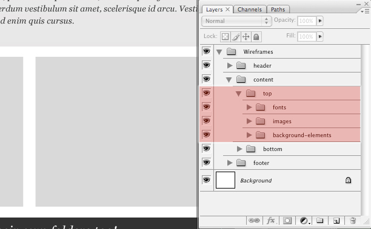Click the Link layers chain icon
This screenshot has height=229, width=371.
click(x=254, y=221)
